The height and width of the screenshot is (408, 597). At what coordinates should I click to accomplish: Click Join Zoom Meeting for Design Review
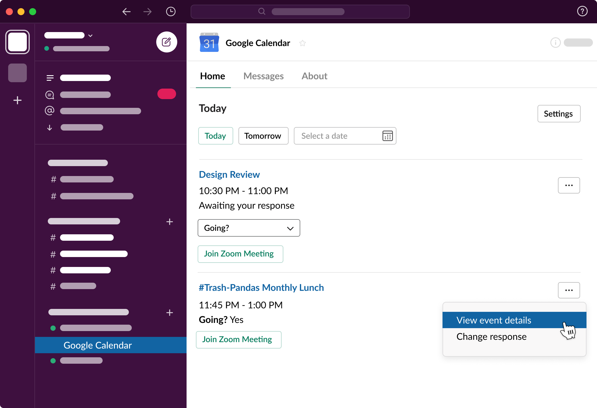239,253
